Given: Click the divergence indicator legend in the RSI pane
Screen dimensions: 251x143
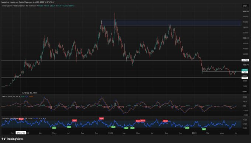Looking at the screenshot, I should [x=17, y=118].
